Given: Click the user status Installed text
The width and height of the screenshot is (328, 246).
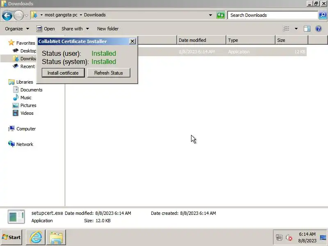Looking at the screenshot, I should click(x=104, y=53).
